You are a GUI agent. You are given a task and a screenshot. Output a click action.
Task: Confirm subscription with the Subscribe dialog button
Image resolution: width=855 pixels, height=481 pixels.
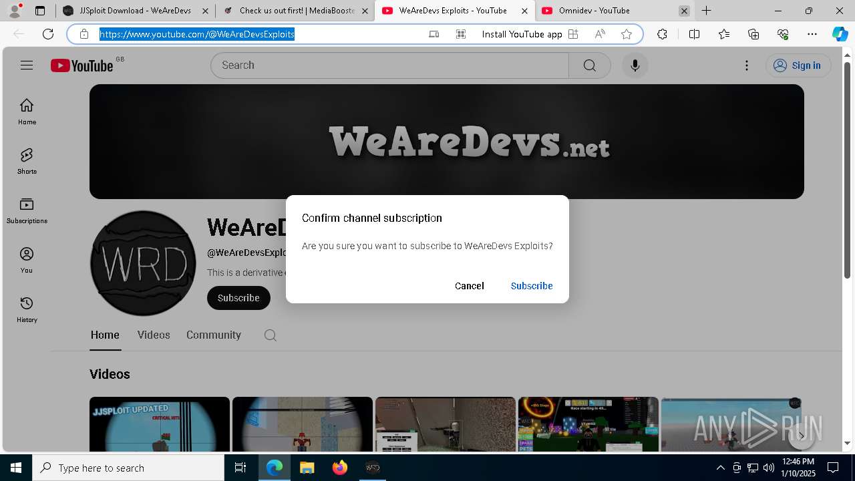531,286
